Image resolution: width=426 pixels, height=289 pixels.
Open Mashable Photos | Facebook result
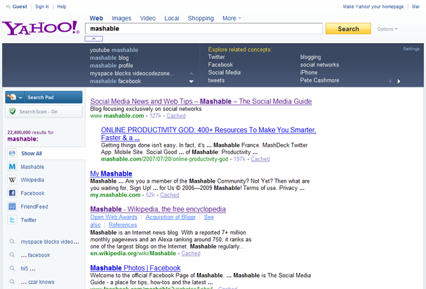pyautogui.click(x=135, y=268)
